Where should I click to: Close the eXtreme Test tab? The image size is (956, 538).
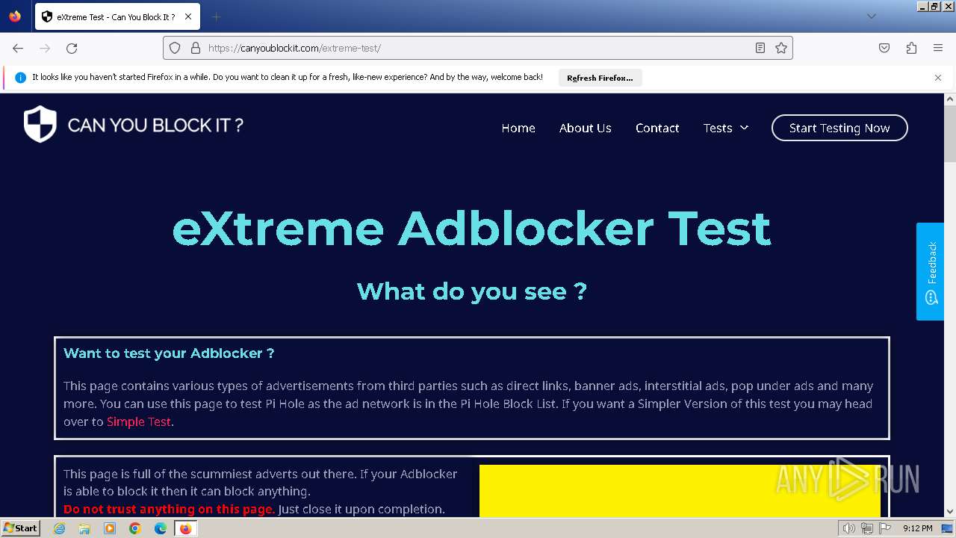188,16
